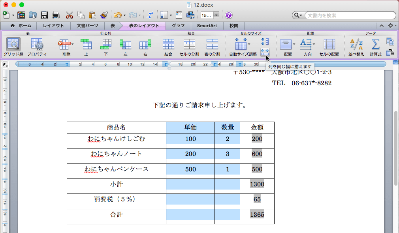Click セルの配置 cell margins icon
This screenshot has height=233, width=399.
(329, 45)
